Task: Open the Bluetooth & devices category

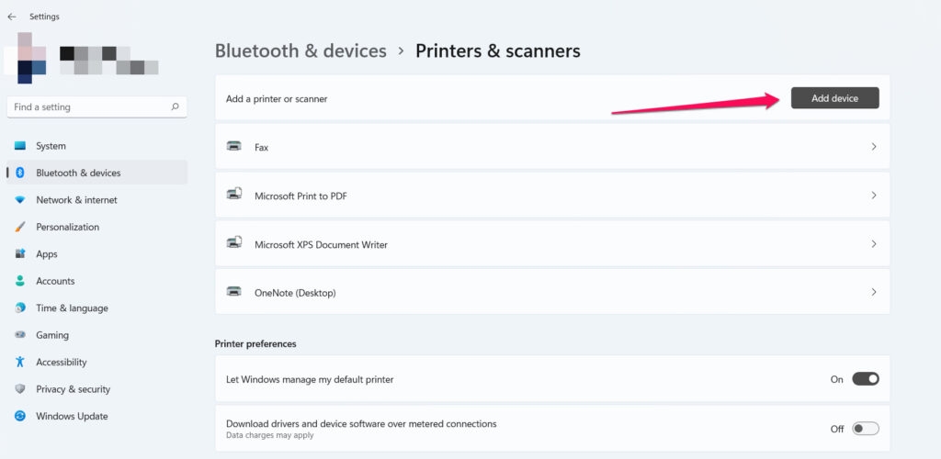Action: point(96,173)
